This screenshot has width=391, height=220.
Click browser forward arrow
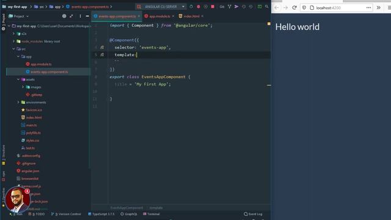[285, 8]
